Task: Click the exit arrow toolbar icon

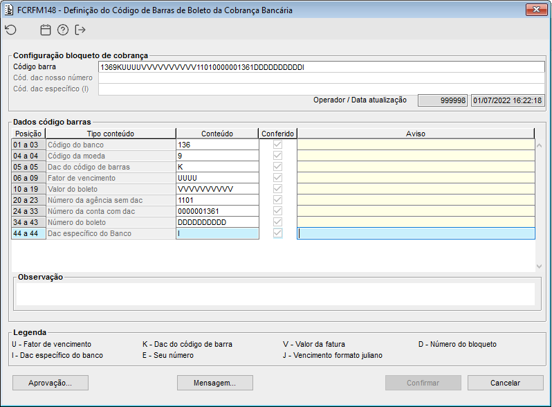Action: (x=80, y=30)
